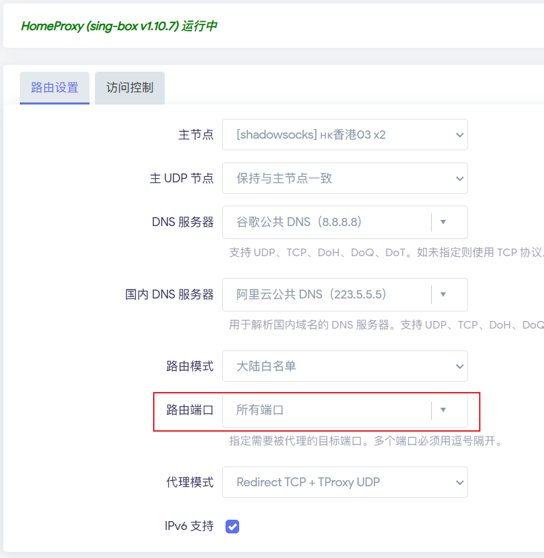Switch to the 路由设置 tab
Screen dimensions: 544x558
coord(55,88)
